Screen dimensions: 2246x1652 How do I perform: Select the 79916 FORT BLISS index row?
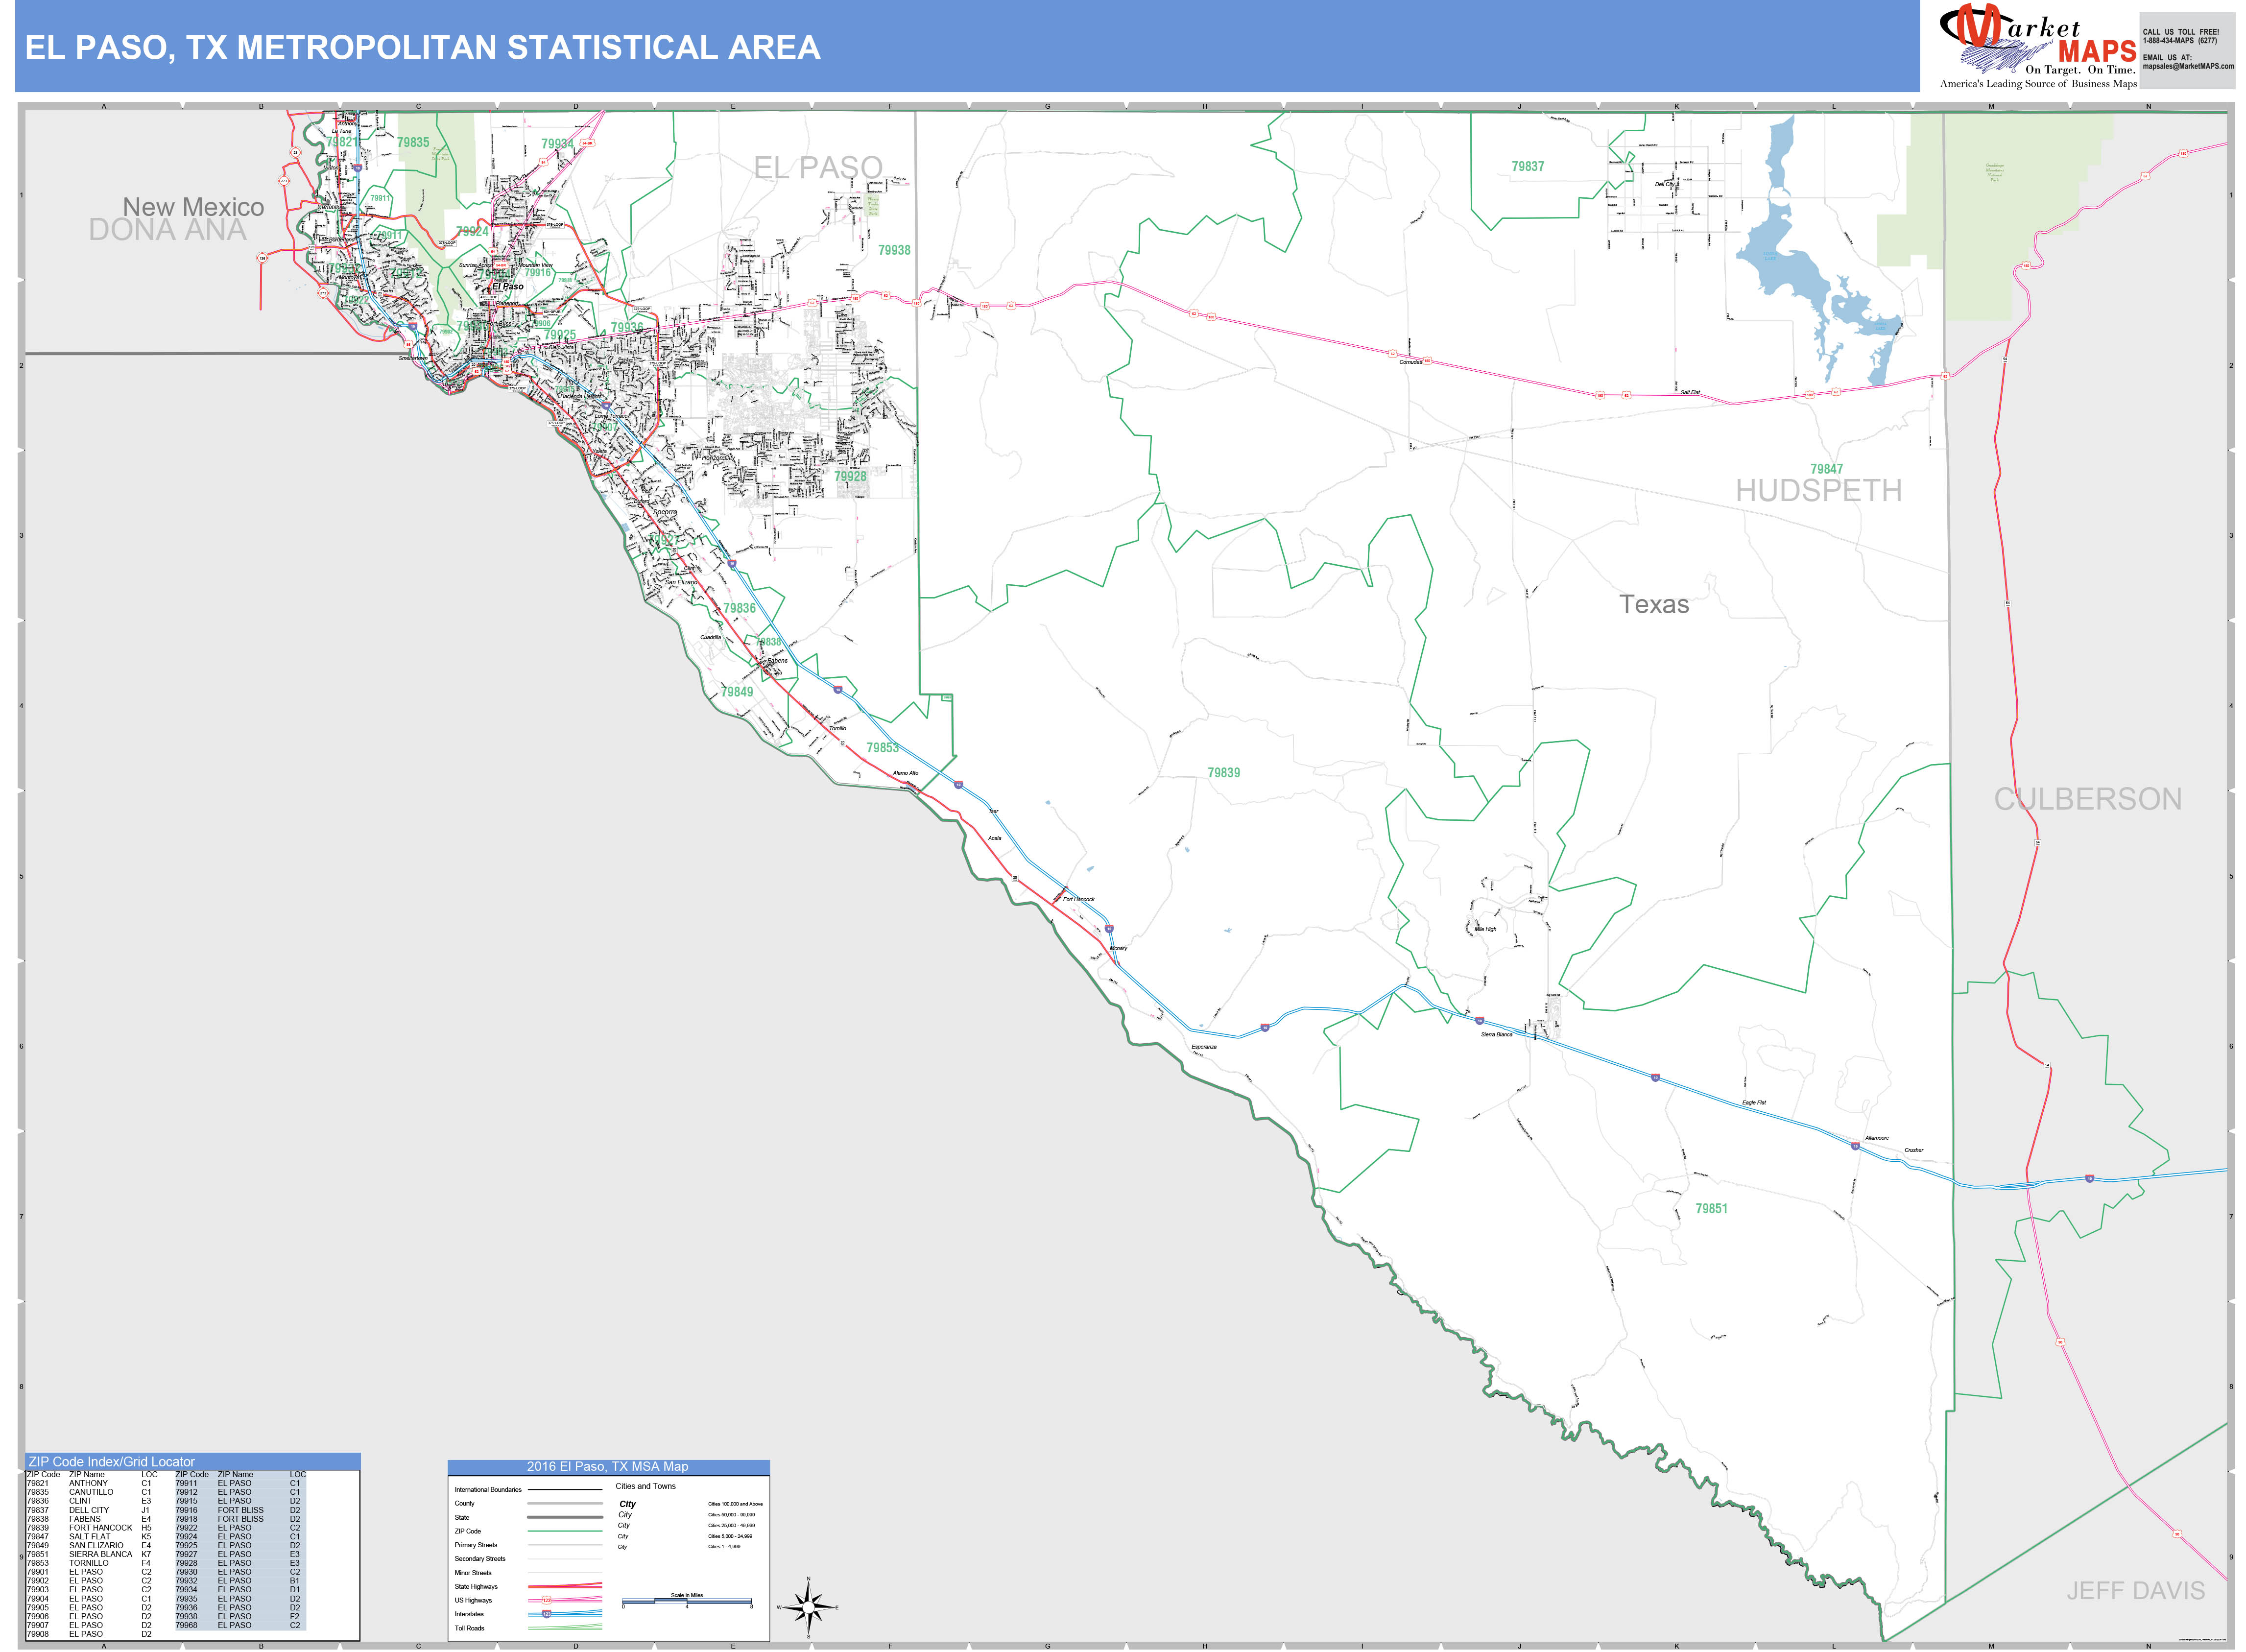pos(240,1510)
